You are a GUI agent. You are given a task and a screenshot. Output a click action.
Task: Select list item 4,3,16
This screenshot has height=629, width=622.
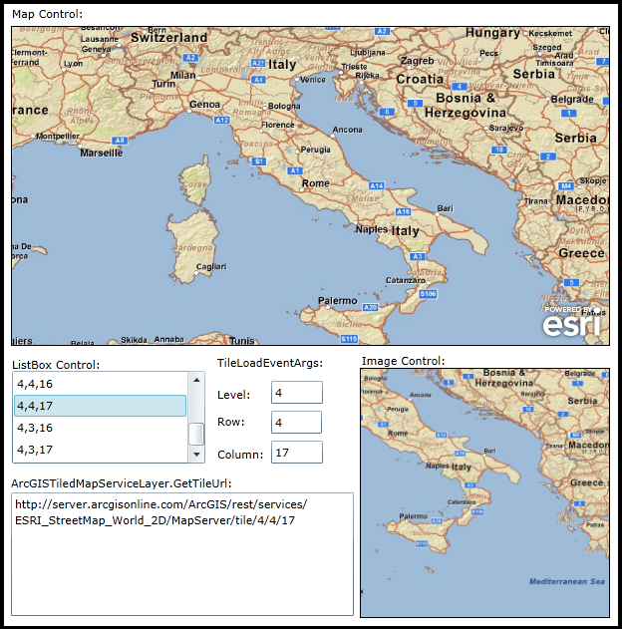[x=101, y=428]
